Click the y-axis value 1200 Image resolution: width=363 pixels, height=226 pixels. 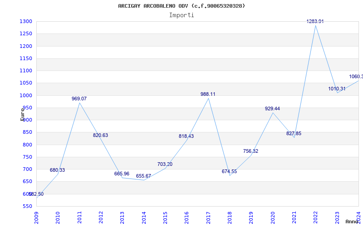[x=26, y=46]
